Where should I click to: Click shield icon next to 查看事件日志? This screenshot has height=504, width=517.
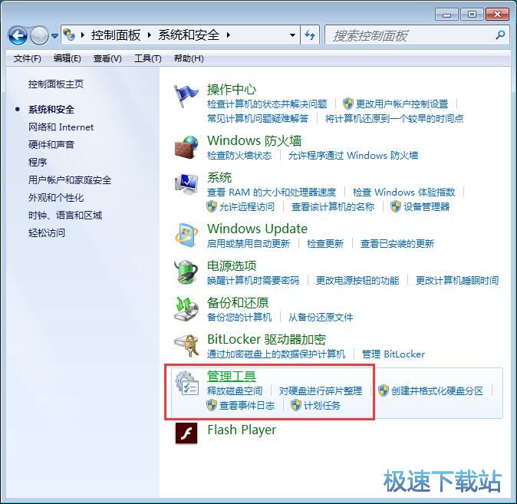[212, 405]
